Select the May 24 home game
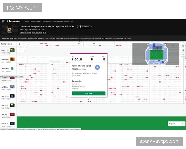This screenshot has height=149, width=186. (8, 70)
